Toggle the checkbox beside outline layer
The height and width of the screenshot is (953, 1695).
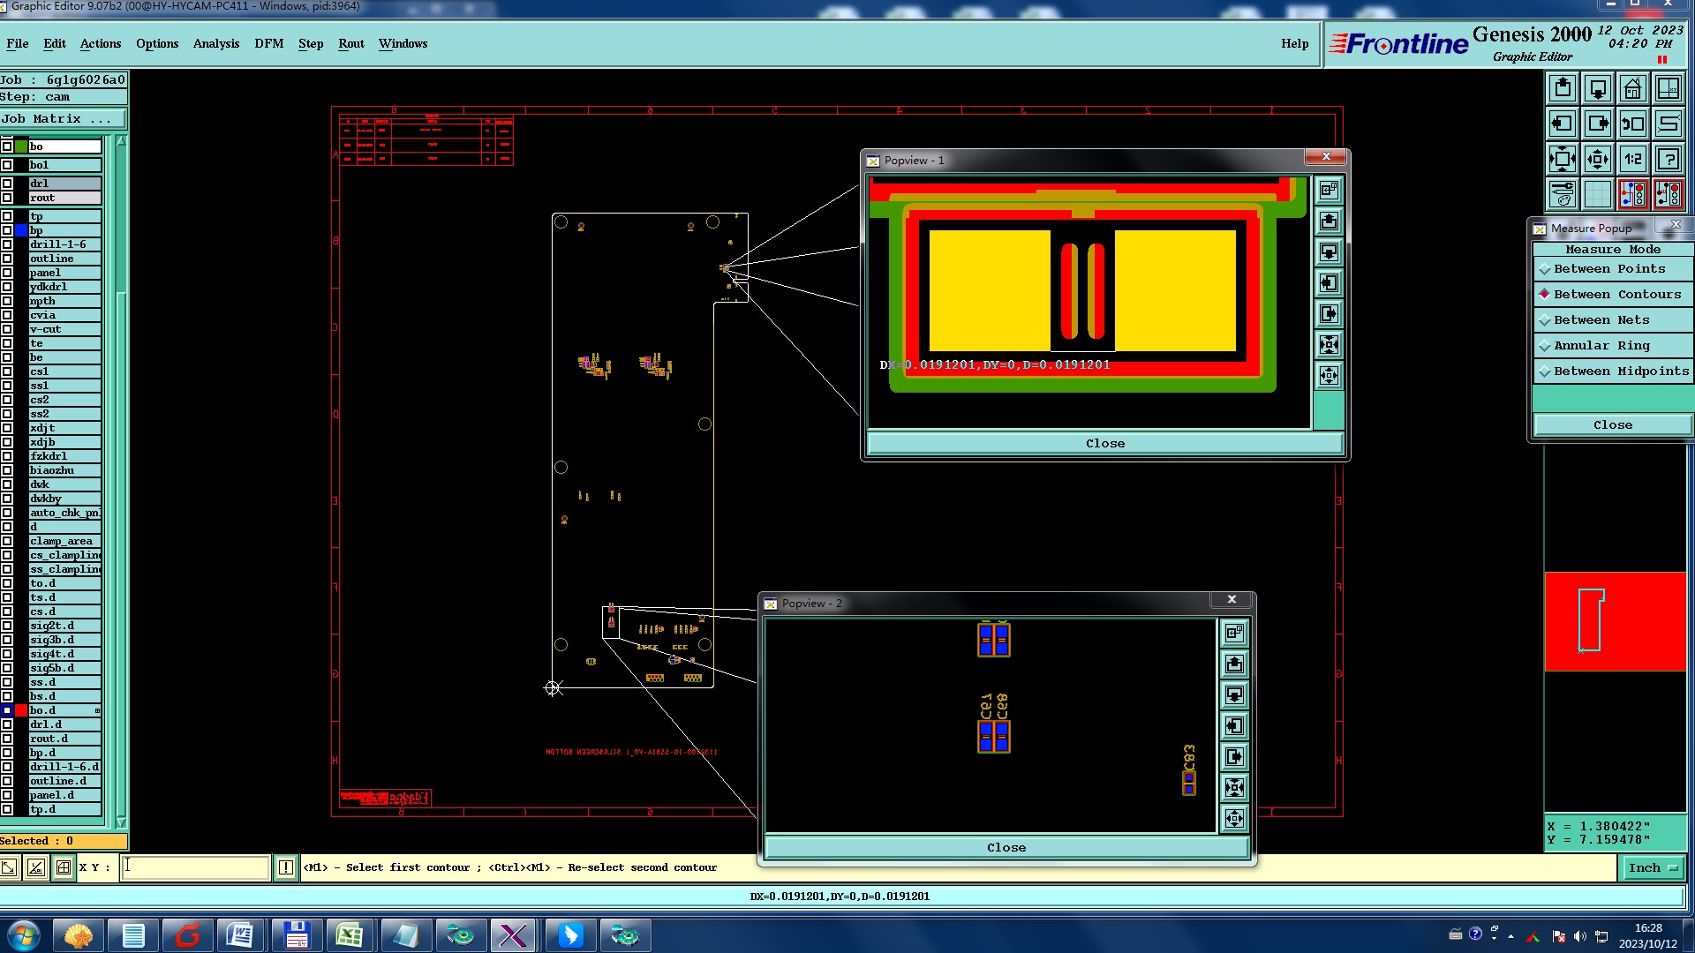(7, 259)
